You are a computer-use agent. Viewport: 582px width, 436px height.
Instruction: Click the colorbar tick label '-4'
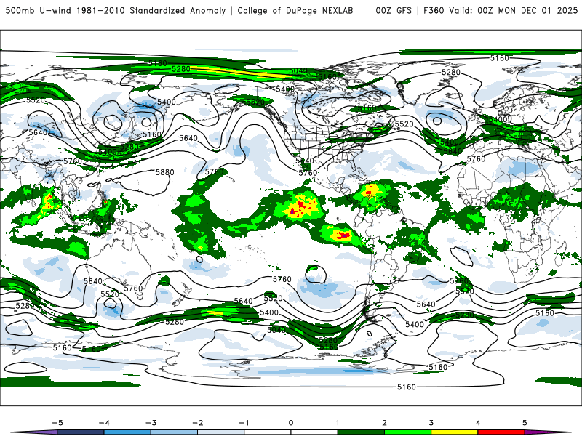(x=104, y=423)
